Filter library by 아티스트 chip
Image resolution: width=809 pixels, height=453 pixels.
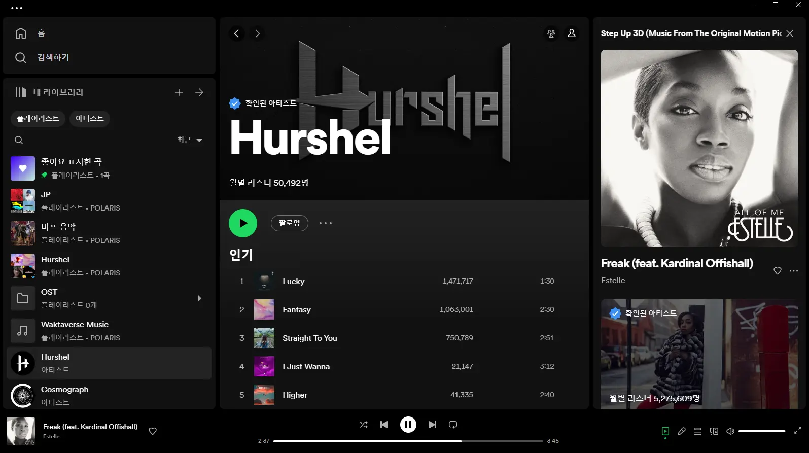tap(90, 118)
